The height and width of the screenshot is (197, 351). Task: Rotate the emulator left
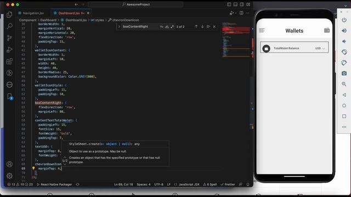click(344, 52)
